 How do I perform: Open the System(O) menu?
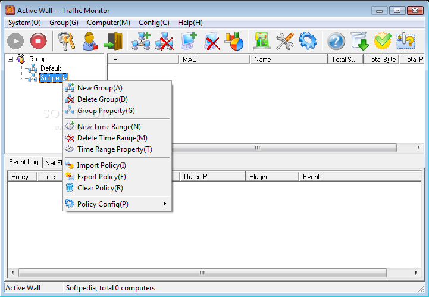pos(24,23)
